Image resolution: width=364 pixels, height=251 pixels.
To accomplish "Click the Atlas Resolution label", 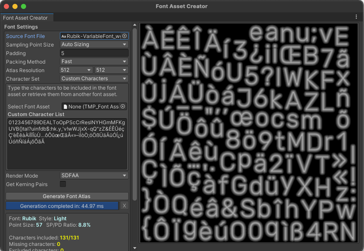I will [25, 70].
